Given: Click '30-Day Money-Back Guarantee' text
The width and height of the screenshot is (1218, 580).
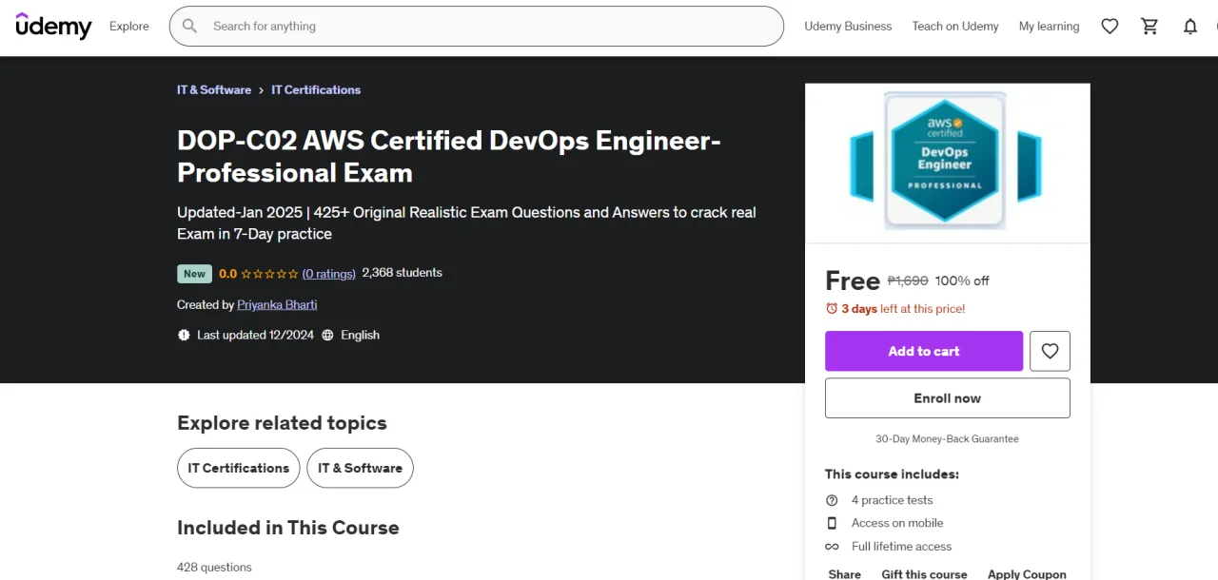Looking at the screenshot, I should [x=948, y=439].
